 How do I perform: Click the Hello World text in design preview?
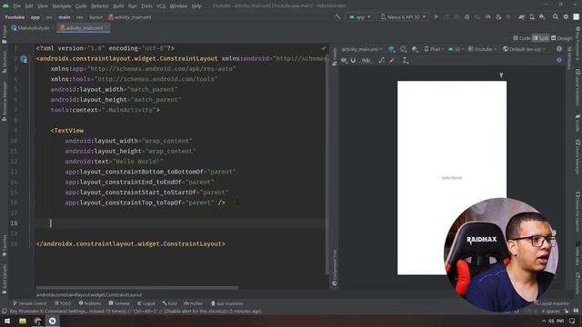tap(452, 178)
